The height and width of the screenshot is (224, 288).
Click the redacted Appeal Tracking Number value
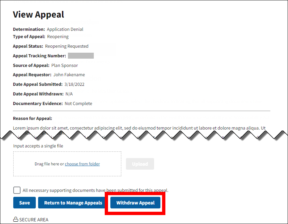click(x=81, y=56)
